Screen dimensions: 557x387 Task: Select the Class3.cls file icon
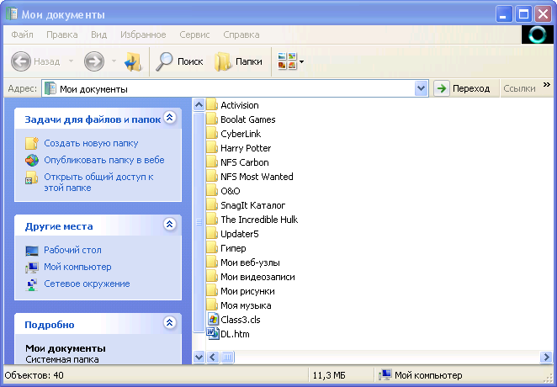pos(213,320)
